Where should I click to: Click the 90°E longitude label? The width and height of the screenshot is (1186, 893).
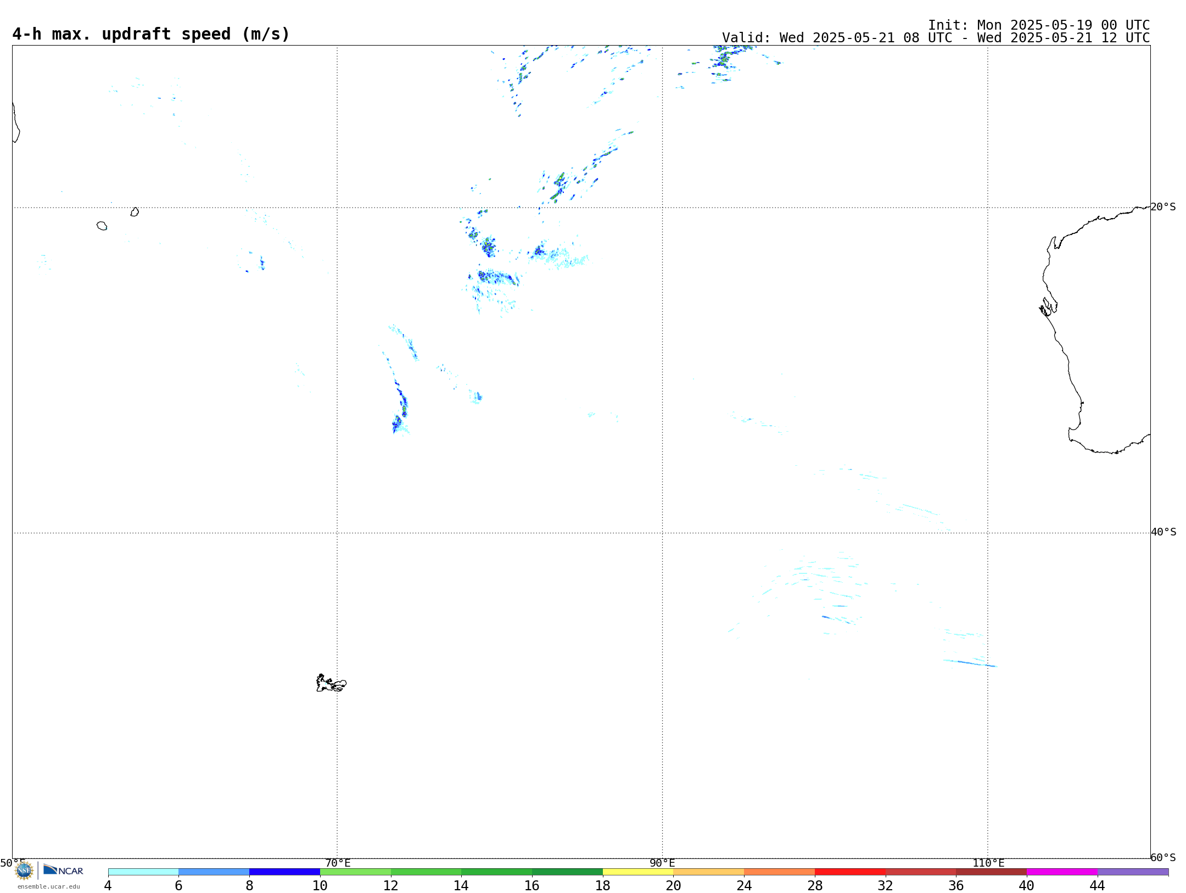pos(662,863)
